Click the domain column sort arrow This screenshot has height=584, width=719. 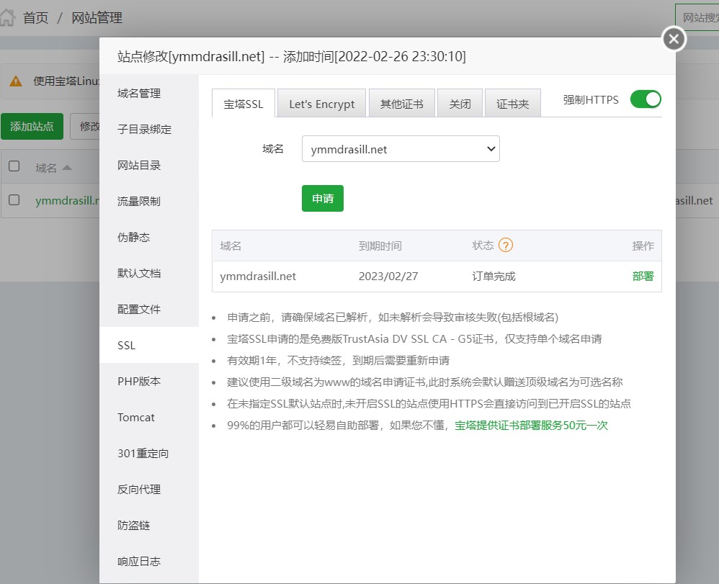click(67, 168)
